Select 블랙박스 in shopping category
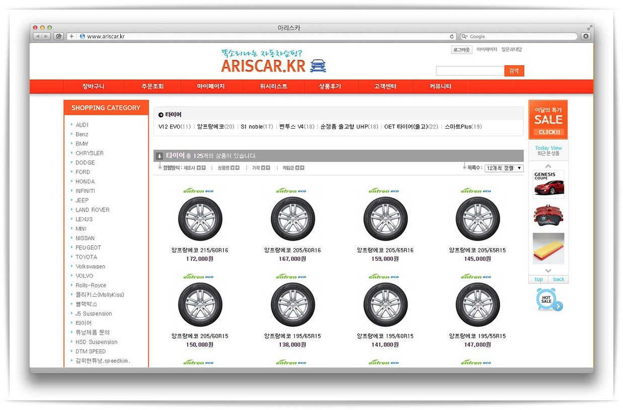 pyautogui.click(x=87, y=304)
